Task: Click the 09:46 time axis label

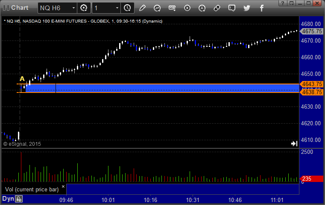Action: tap(66, 200)
